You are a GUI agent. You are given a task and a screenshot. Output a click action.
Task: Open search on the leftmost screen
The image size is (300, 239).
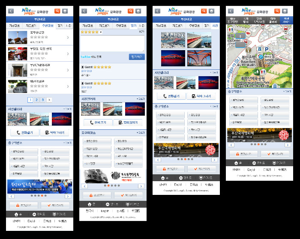coord(57,11)
